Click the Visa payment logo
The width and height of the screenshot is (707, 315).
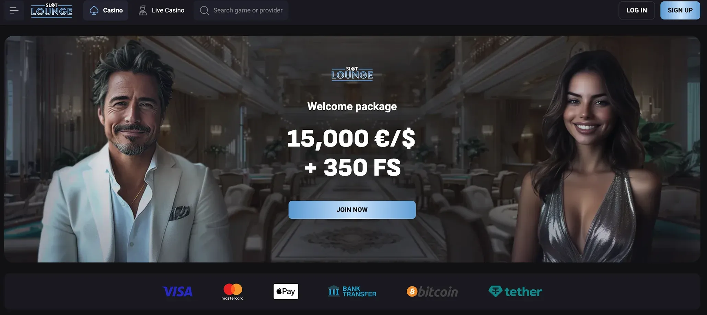tap(177, 291)
